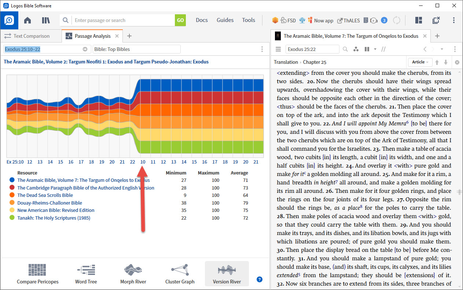This screenshot has height=290, width=463.
Task: Open the Article navigation dropdown
Action: click(x=420, y=62)
